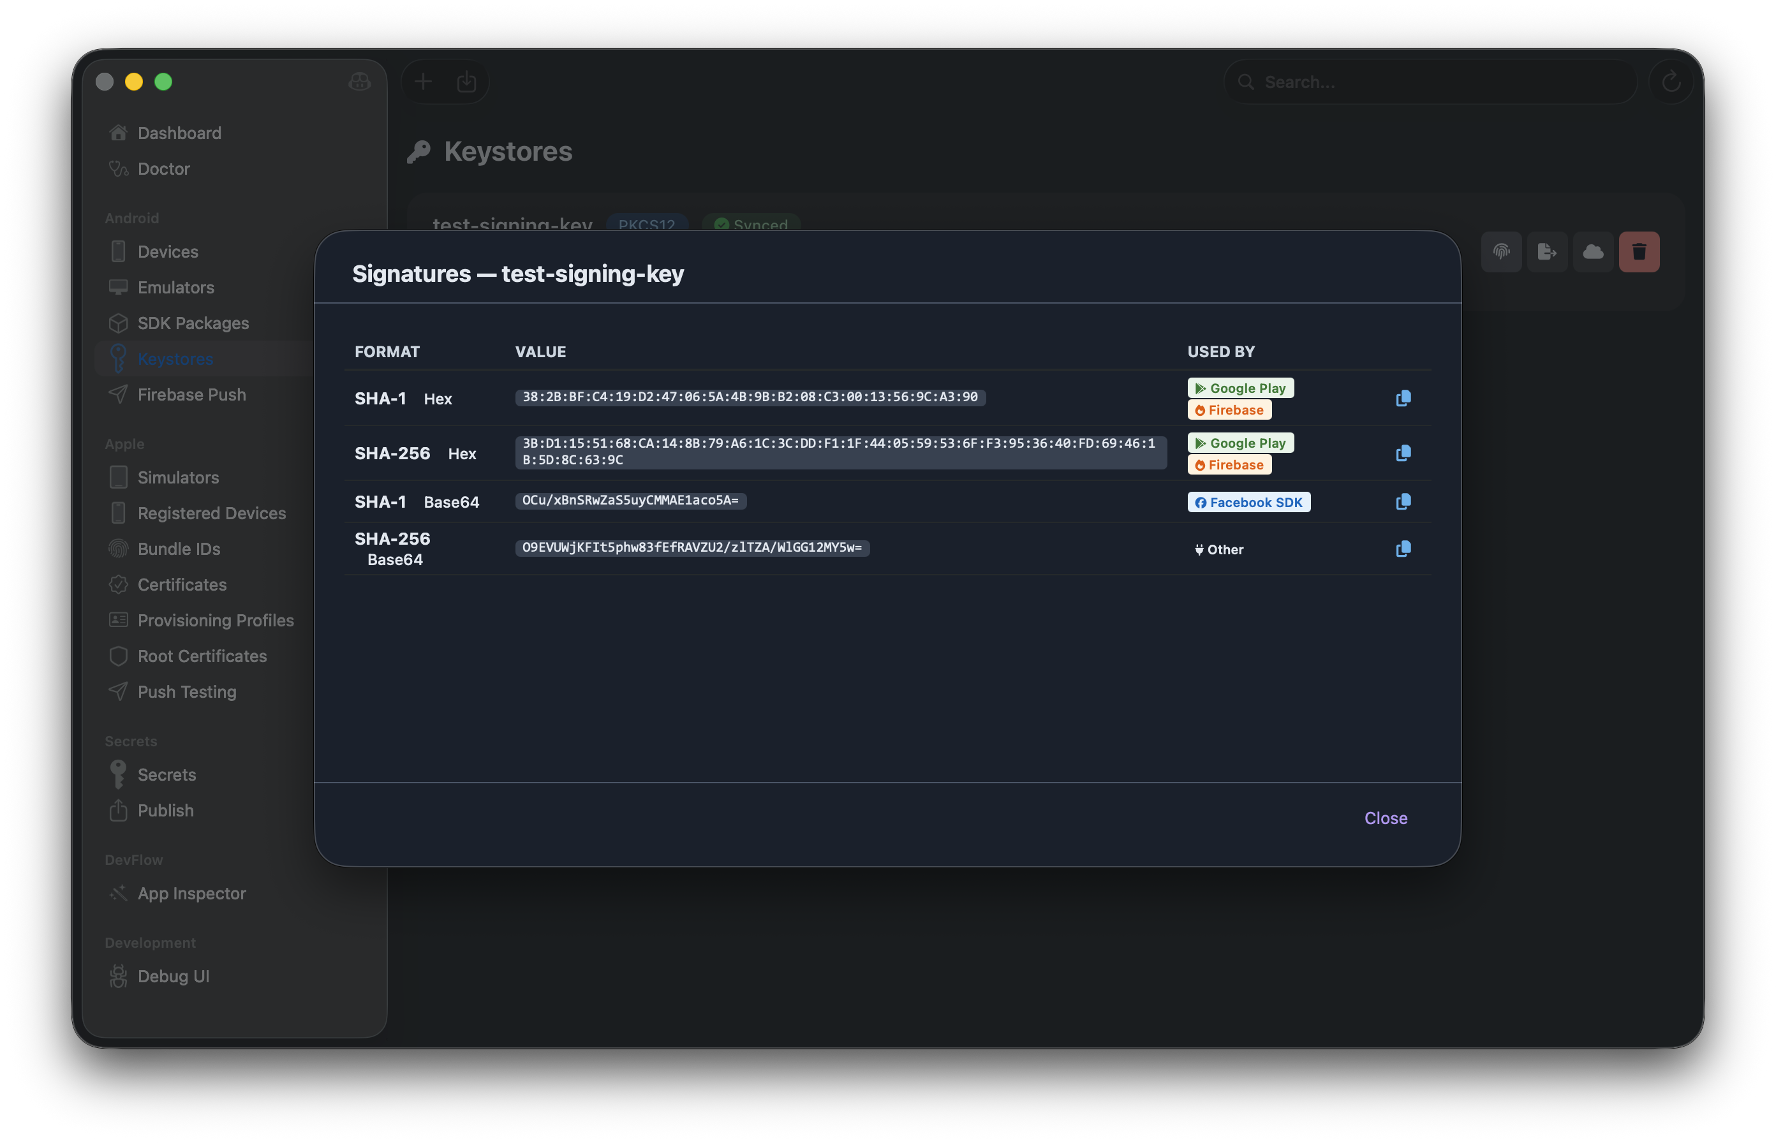The image size is (1776, 1143).
Task: Open Simulators under Apple
Action: click(x=178, y=477)
